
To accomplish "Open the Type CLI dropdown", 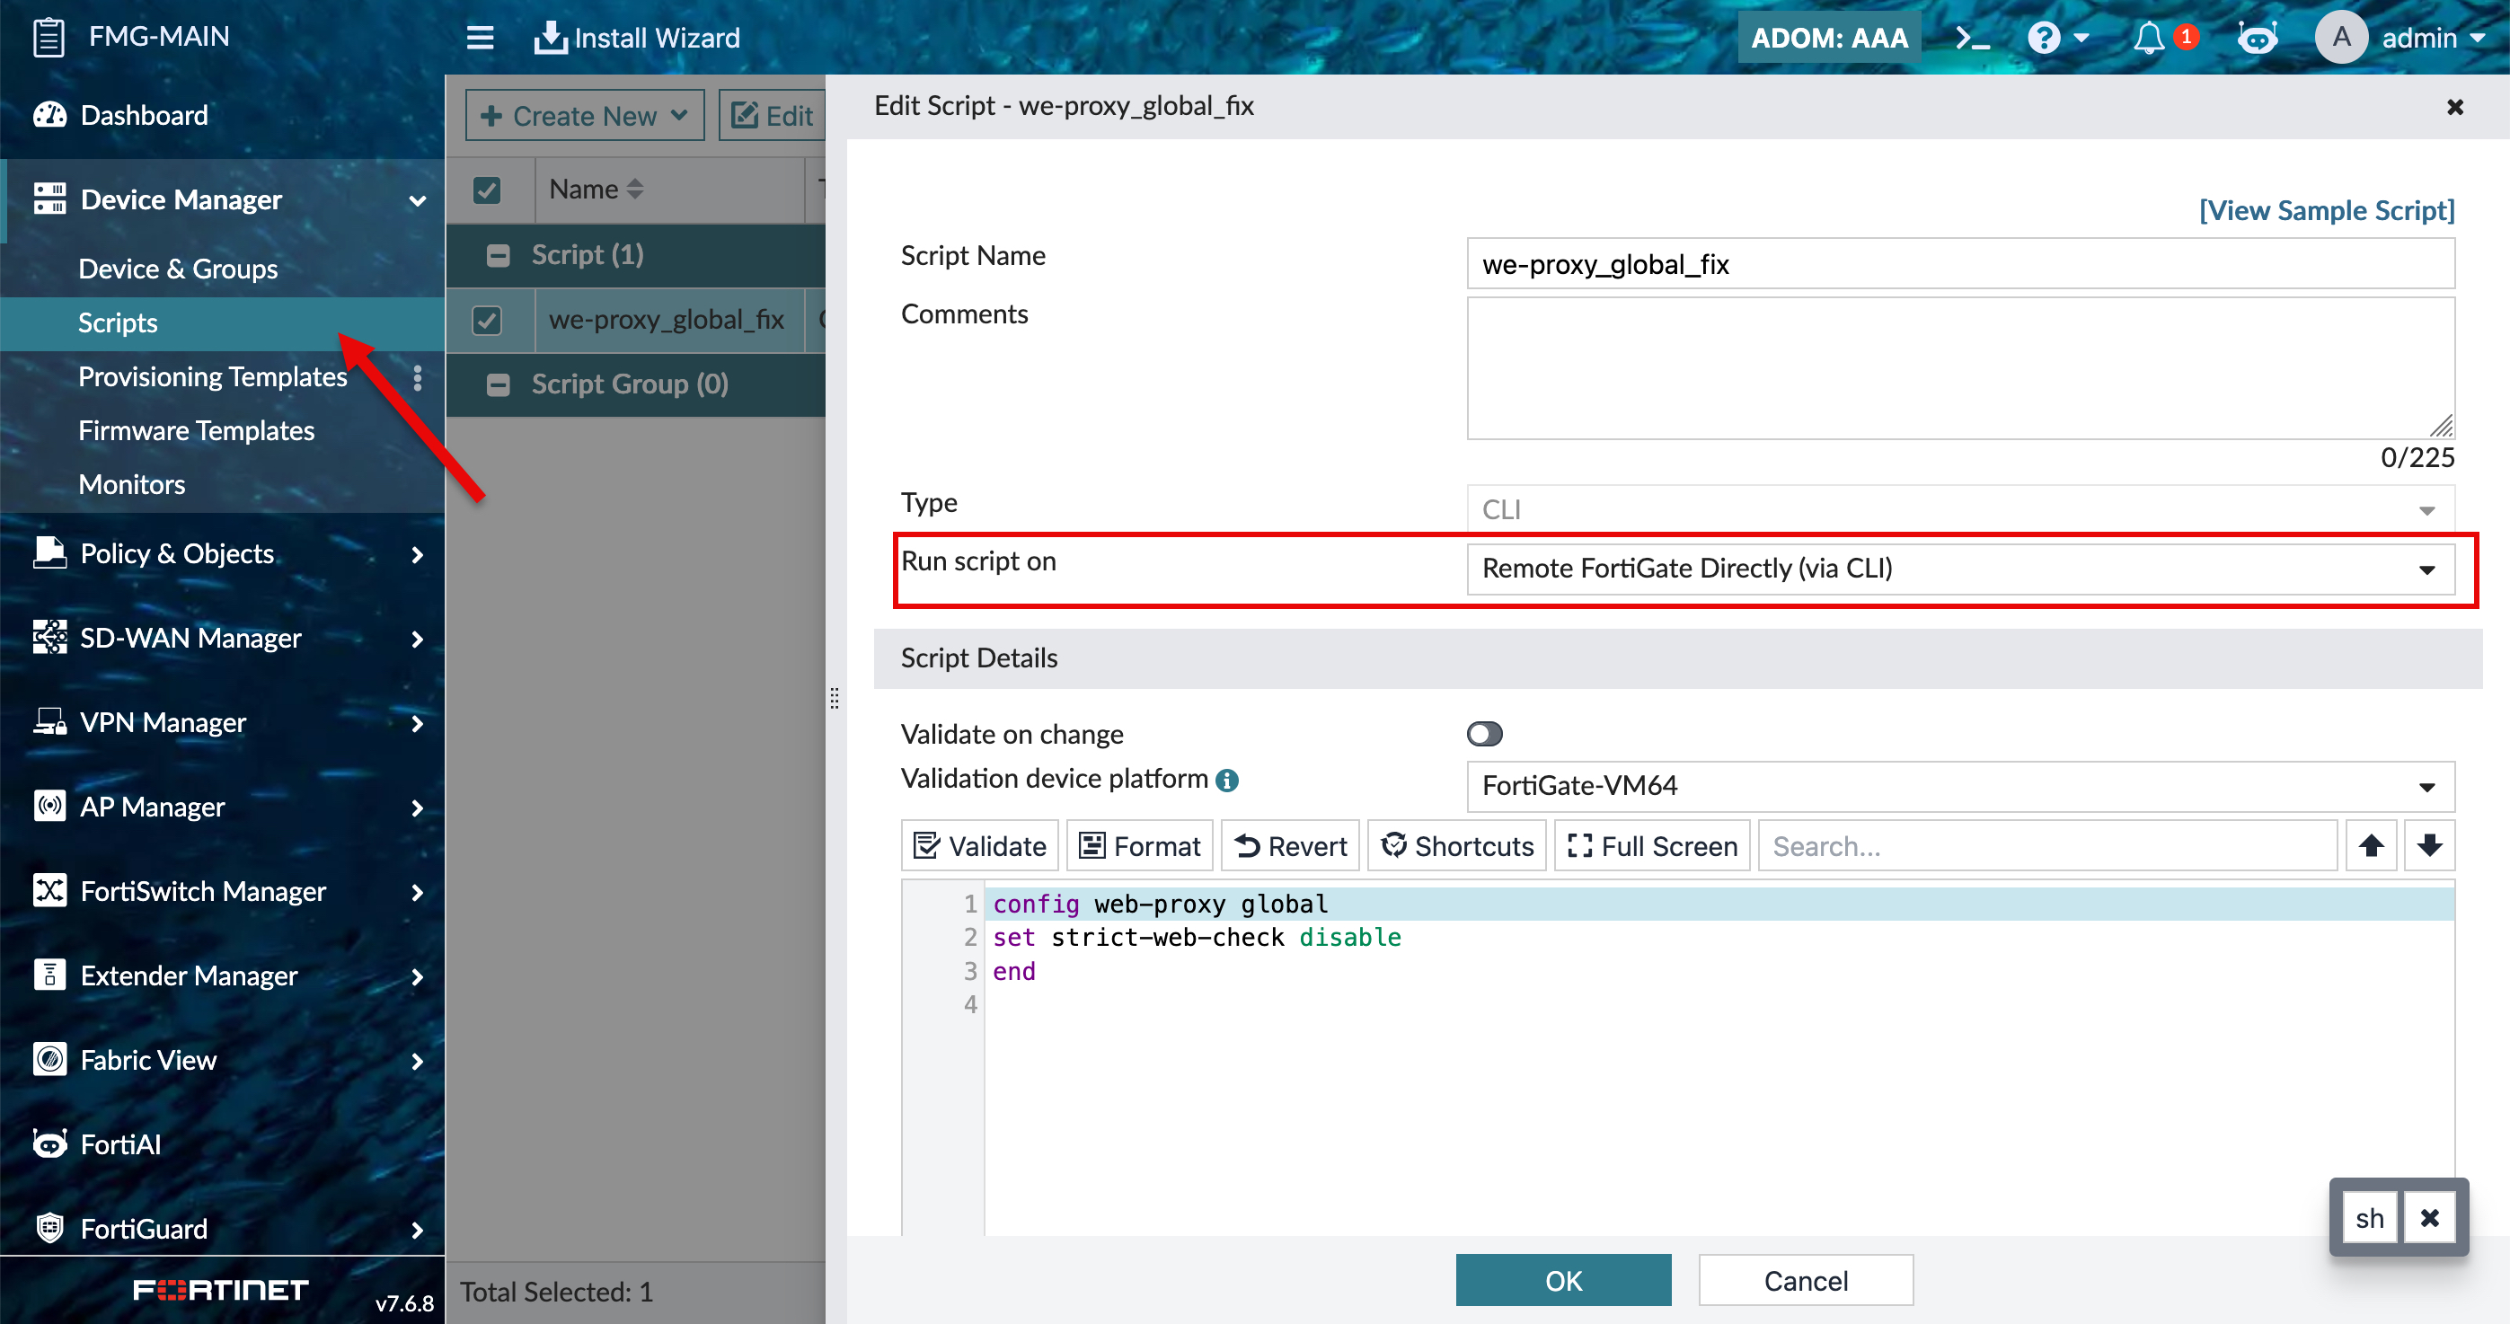I will (x=1959, y=509).
